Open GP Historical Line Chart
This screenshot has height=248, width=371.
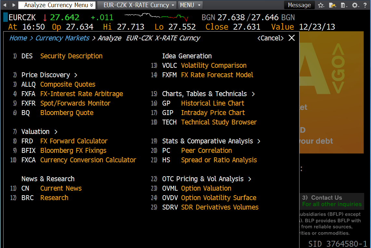pyautogui.click(x=198, y=103)
